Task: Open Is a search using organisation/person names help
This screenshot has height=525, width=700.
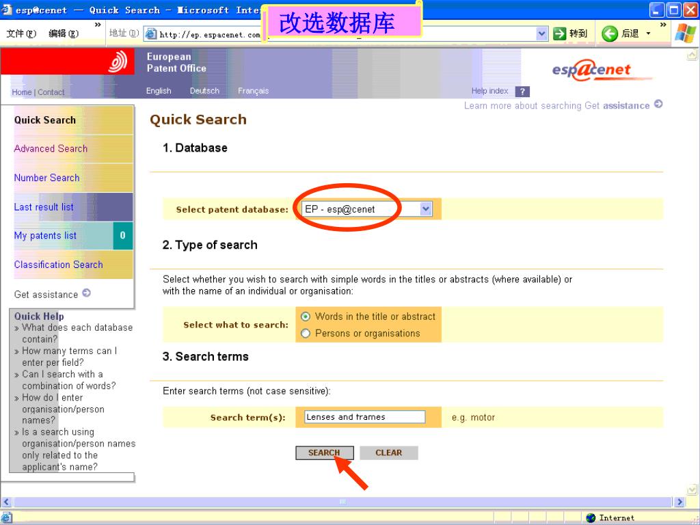Action: (79, 450)
